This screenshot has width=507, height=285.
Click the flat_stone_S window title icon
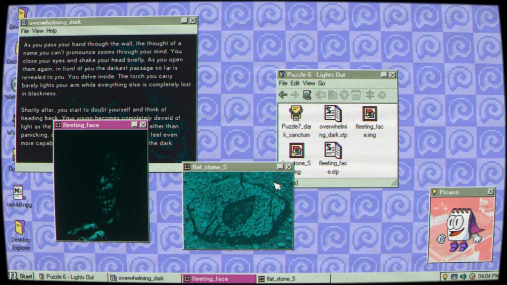tap(187, 167)
